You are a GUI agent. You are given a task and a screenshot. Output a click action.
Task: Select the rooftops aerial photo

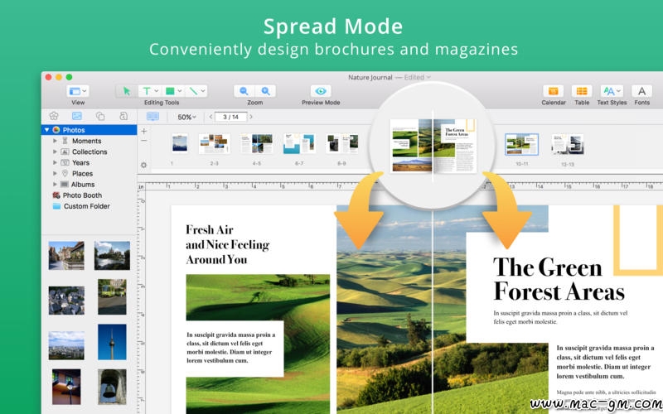(66, 301)
